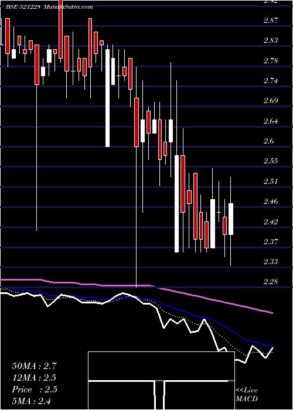The height and width of the screenshot is (410, 293).
Task: Click the 2.87 price axis label
Action: 271,20
